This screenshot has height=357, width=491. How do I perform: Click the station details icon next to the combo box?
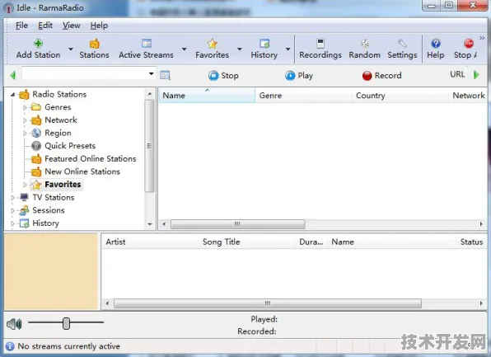click(165, 75)
